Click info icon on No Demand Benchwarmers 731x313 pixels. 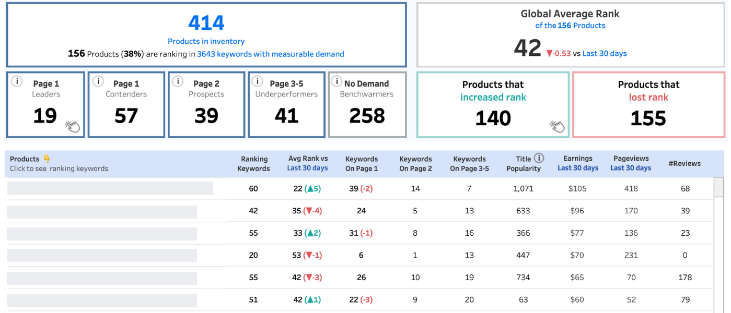[337, 81]
